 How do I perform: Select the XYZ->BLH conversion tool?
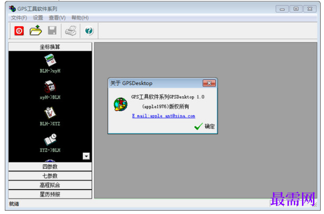(x=50, y=143)
